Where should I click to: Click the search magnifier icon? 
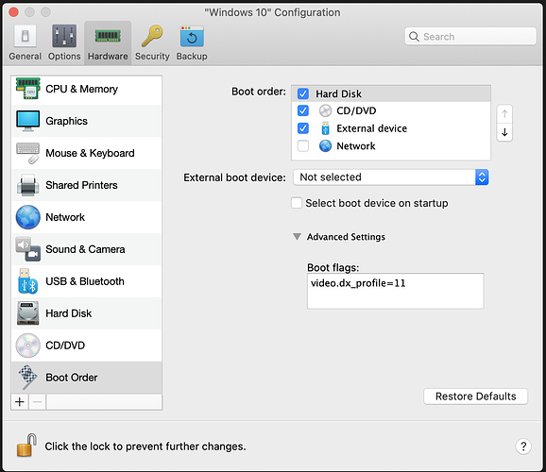(414, 36)
